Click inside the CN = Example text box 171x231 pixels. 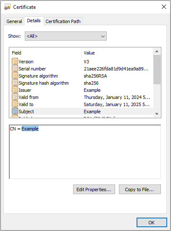85,152
